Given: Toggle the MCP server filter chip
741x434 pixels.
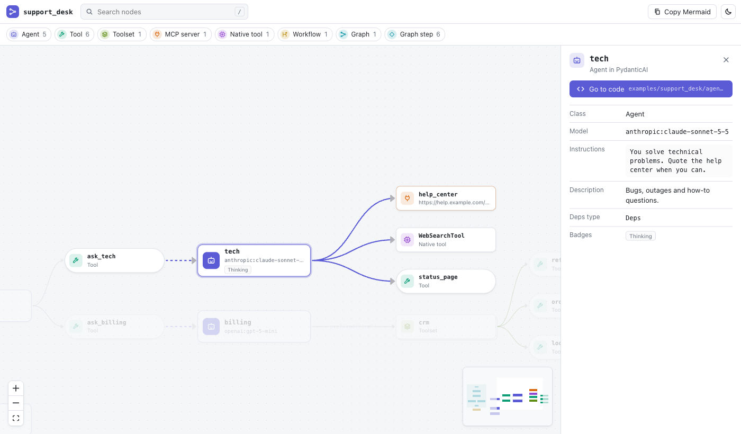Looking at the screenshot, I should point(180,34).
